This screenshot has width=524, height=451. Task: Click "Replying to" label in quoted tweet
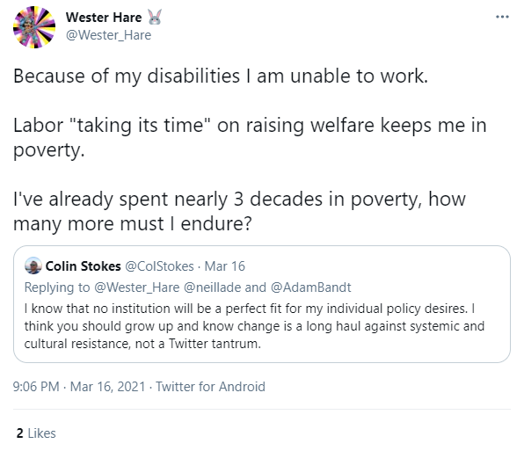(57, 287)
